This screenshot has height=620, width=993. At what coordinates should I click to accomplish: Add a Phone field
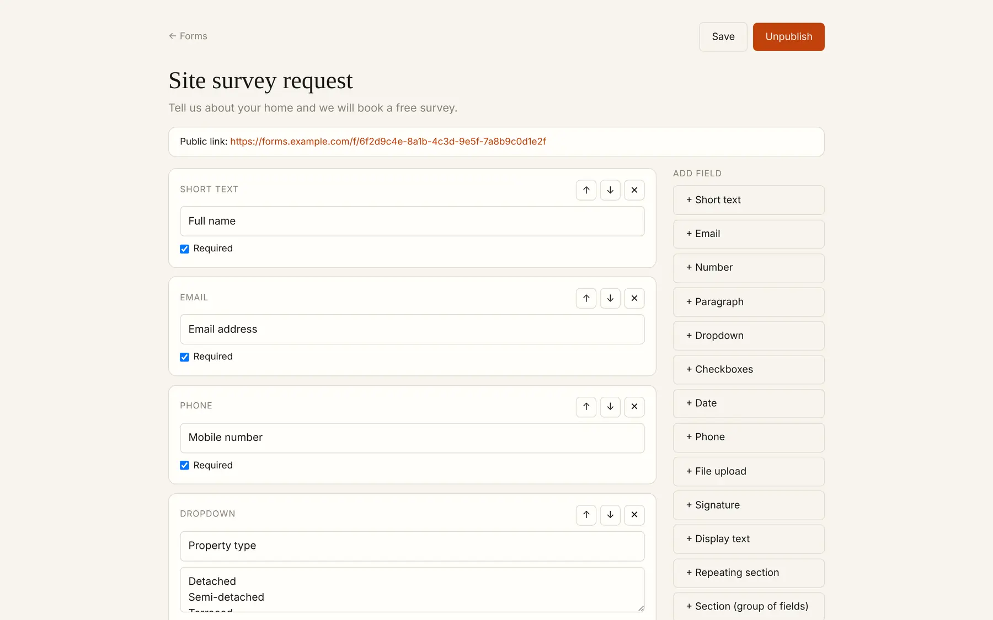pyautogui.click(x=749, y=438)
